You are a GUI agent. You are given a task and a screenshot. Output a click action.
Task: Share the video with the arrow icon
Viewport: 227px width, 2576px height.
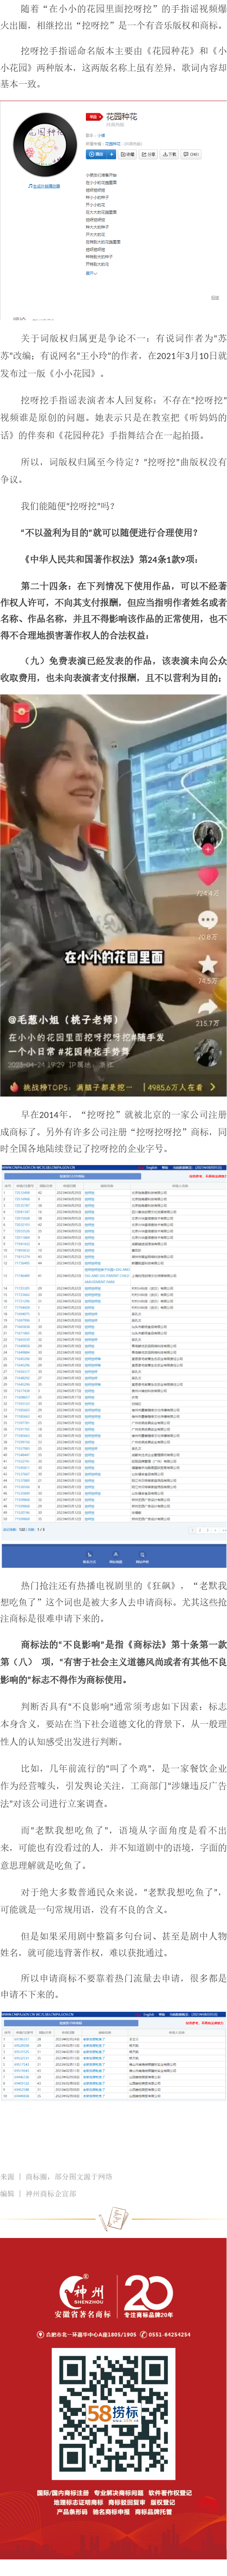tap(208, 1007)
